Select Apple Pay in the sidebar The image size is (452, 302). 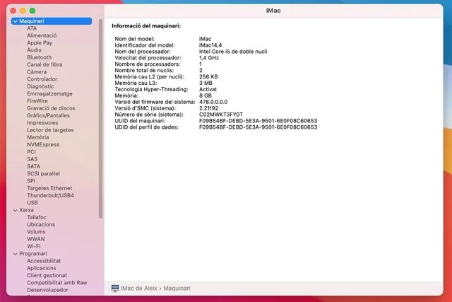tap(40, 42)
